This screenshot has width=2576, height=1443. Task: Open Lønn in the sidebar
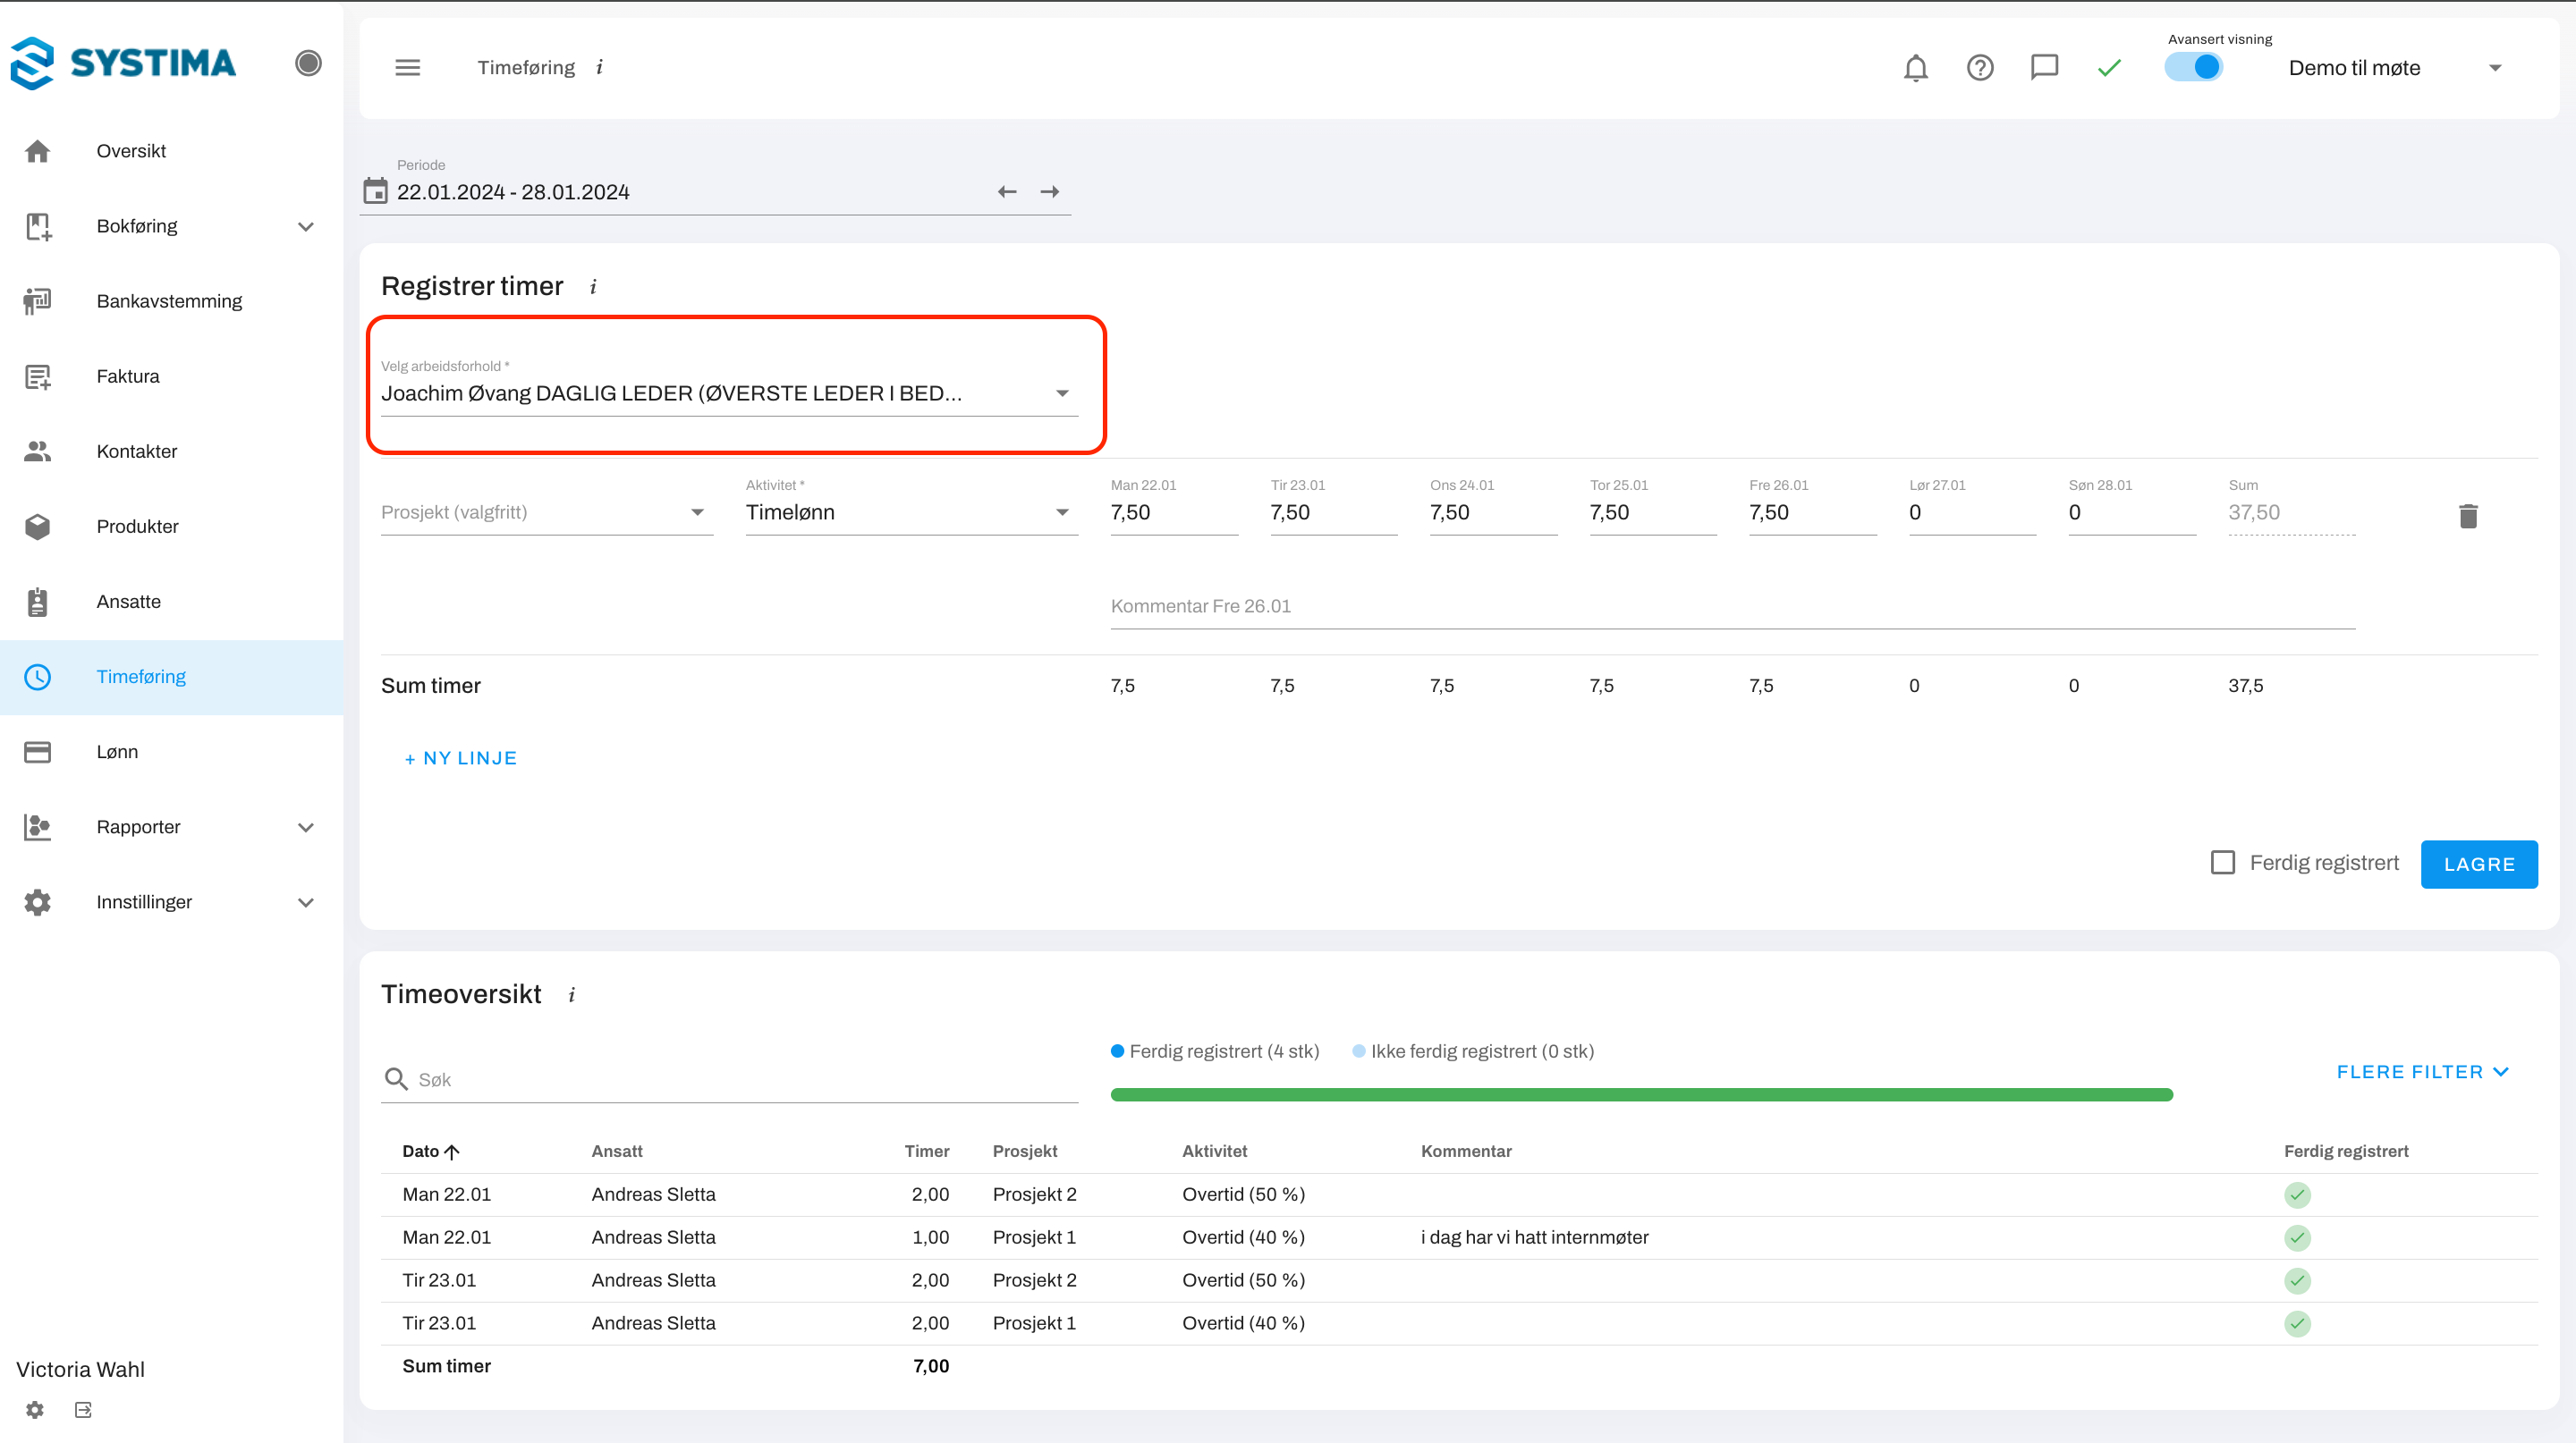(117, 752)
